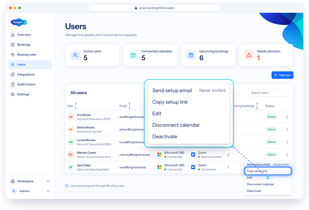This screenshot has width=309, height=210.
Task: Expand the Workspace chevron
Action: [48, 181]
